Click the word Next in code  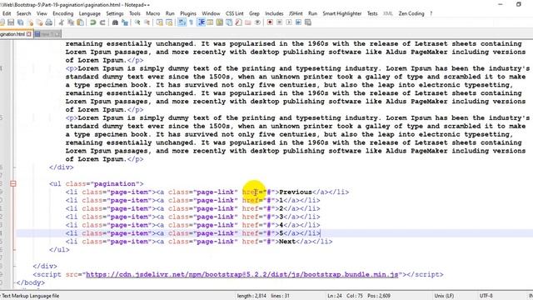(x=287, y=242)
